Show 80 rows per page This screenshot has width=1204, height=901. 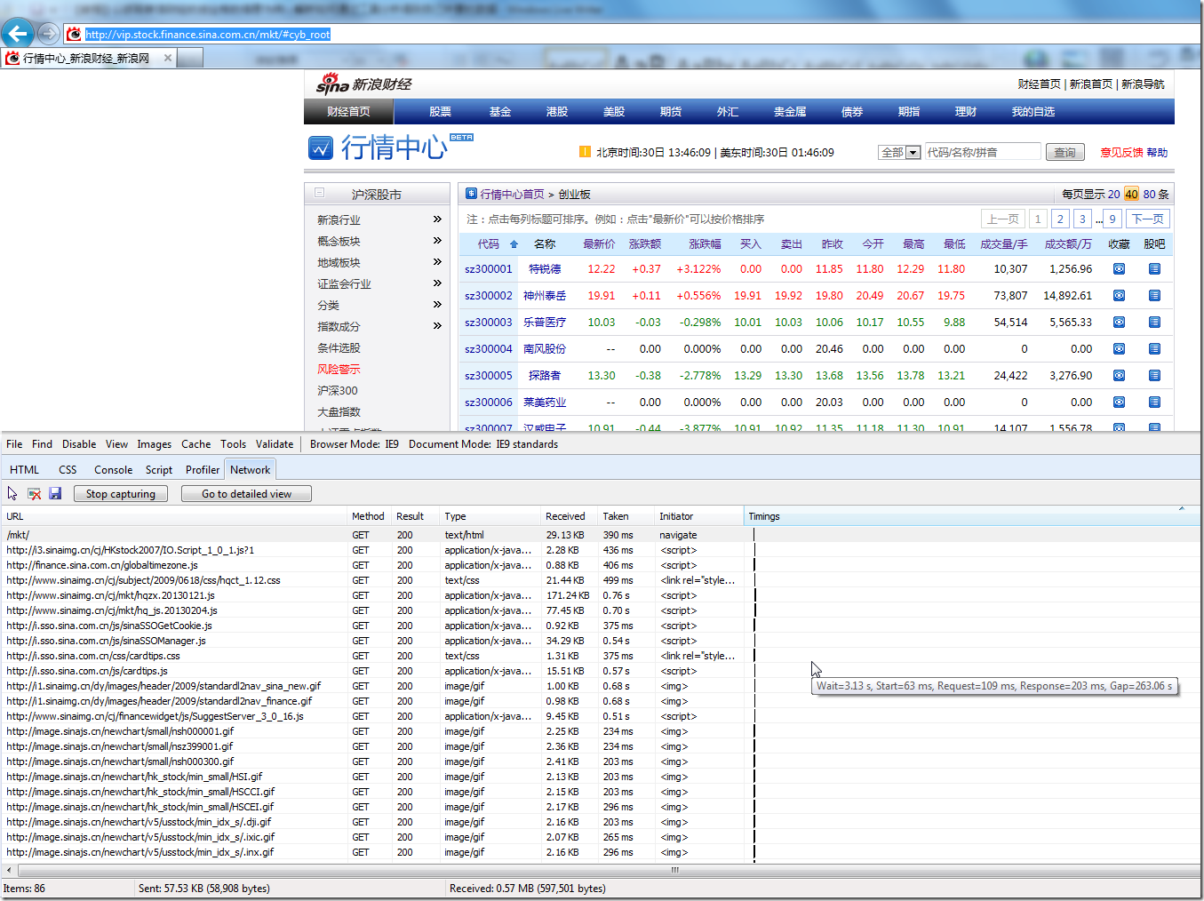click(1149, 194)
